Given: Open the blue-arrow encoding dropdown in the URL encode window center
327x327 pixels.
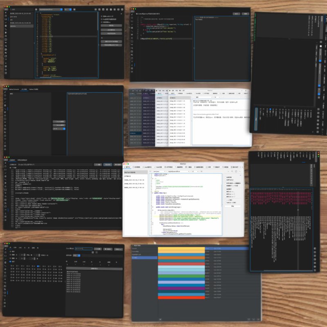Looking at the screenshot, I should 59,129.
